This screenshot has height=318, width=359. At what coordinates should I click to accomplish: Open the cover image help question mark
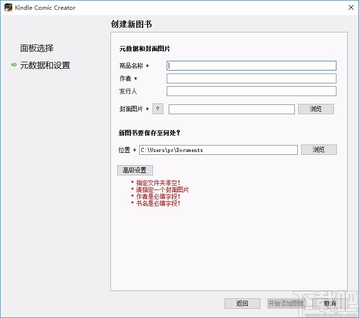(158, 109)
